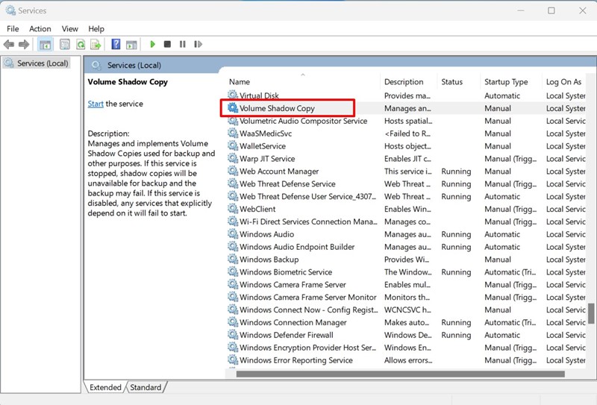The image size is (597, 405).
Task: Select the Windows Defender Firewall service
Action: coord(287,335)
